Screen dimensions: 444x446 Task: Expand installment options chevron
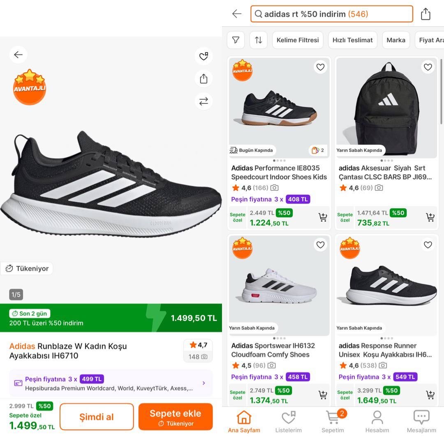[x=203, y=383]
